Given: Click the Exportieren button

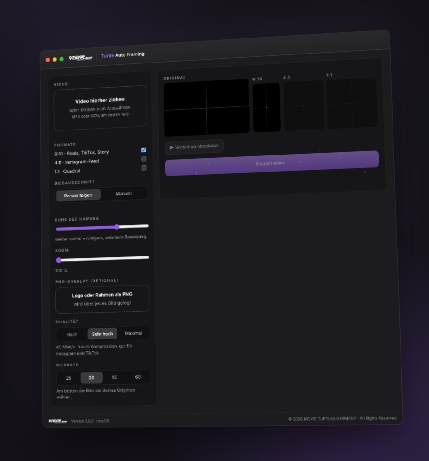Looking at the screenshot, I should (x=272, y=163).
